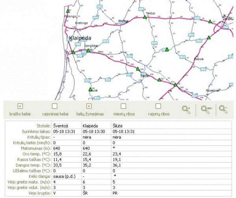Enable the miestų ribos checkbox
The height and width of the screenshot is (198, 236).
pyautogui.click(x=123, y=106)
